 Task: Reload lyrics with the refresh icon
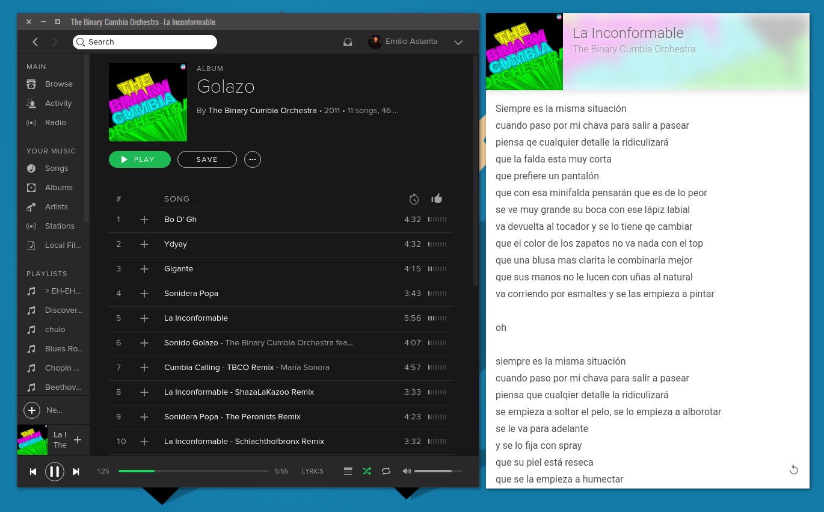point(794,470)
